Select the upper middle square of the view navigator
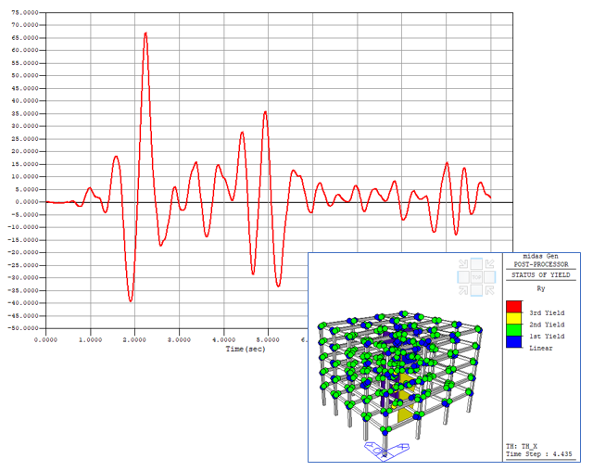593x471 pixels. (x=476, y=263)
